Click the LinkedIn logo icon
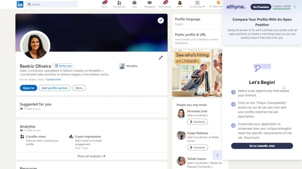Image resolution: width=302 pixels, height=169 pixels. pos(20,4)
